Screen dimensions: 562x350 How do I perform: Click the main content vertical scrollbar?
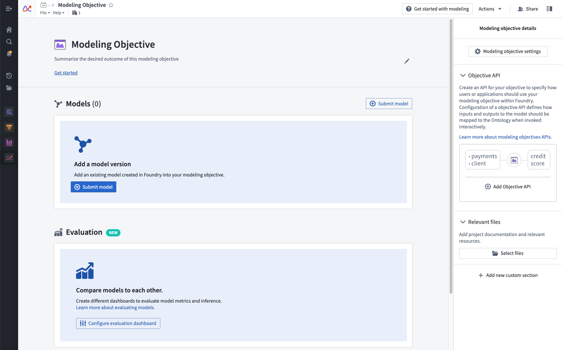[451, 156]
